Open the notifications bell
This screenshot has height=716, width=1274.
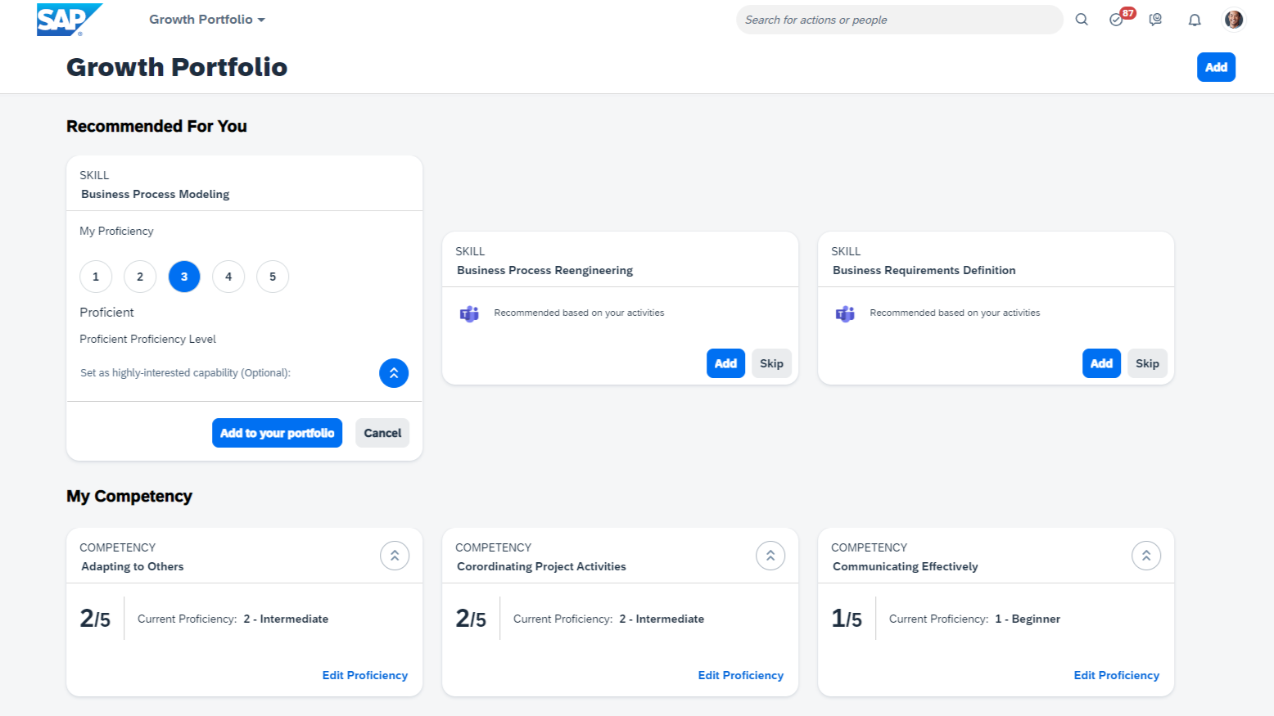click(x=1195, y=20)
